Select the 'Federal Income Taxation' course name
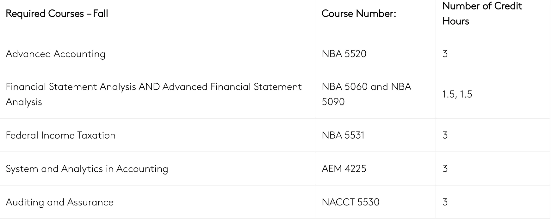551x219 pixels. [x=61, y=135]
